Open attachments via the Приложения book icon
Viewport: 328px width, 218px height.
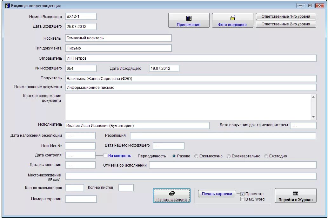click(x=189, y=18)
